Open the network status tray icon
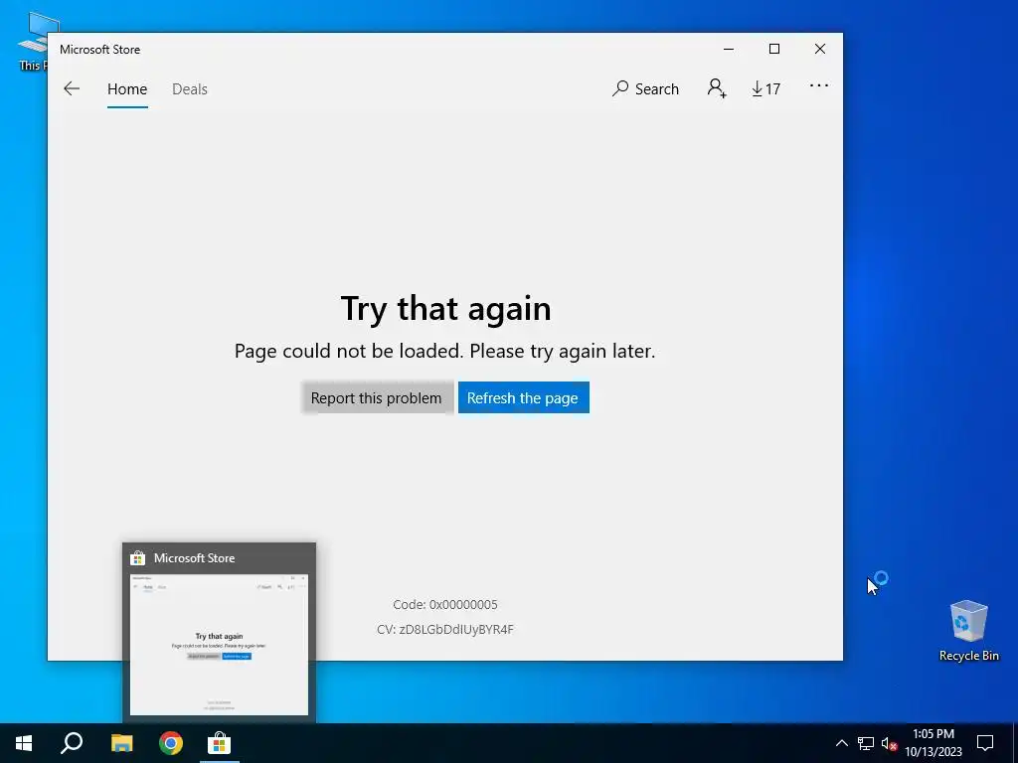The height and width of the screenshot is (763, 1018). [x=866, y=743]
